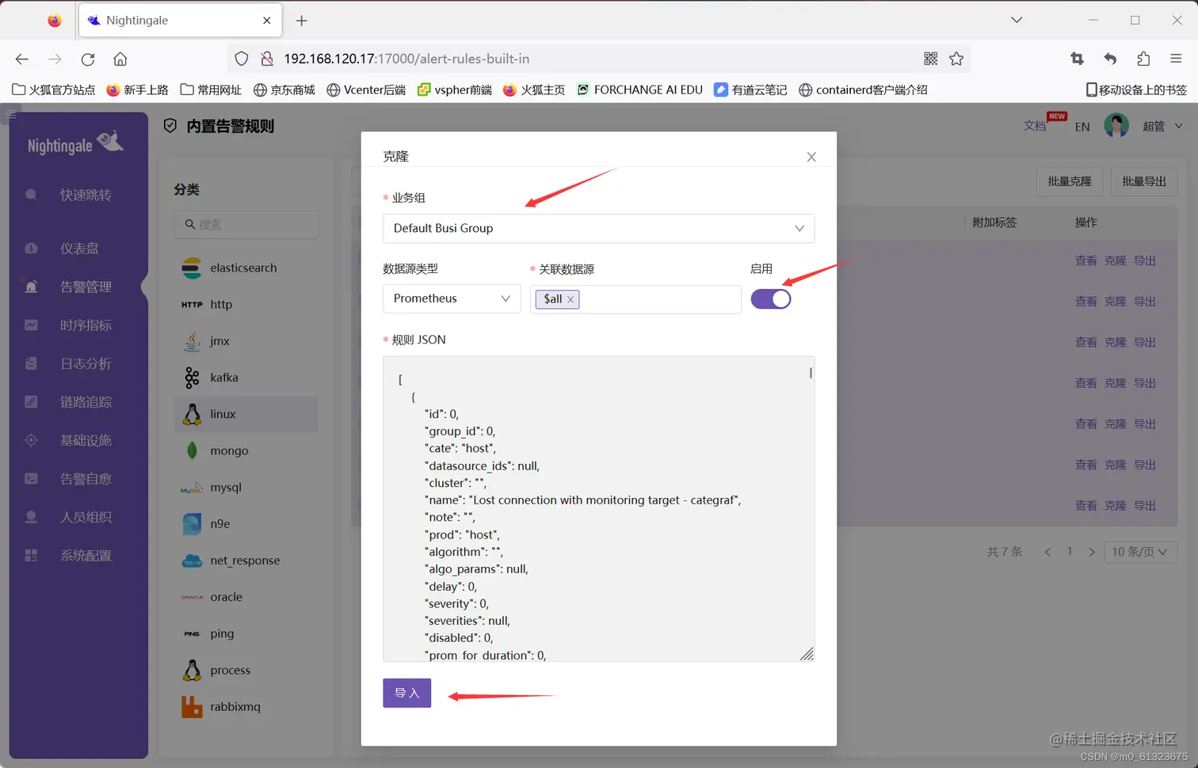Select the linux penguin category icon

pyautogui.click(x=192, y=414)
